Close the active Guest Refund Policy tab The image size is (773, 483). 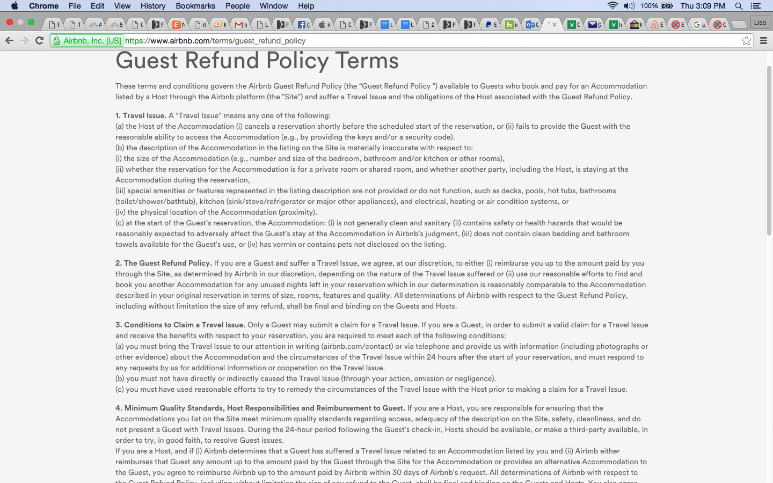555,25
